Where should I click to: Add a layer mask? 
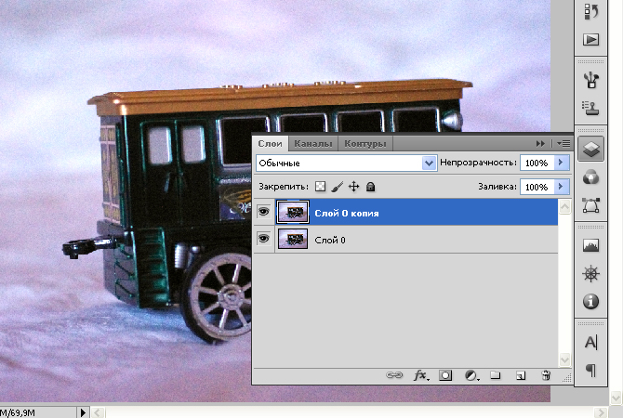(x=445, y=375)
